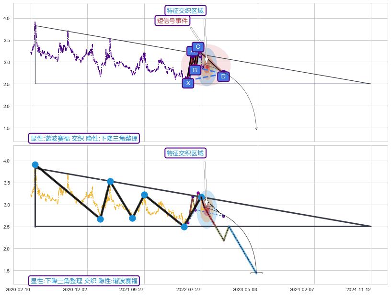The height and width of the screenshot is (295, 391).
Task: Click the bracket target marker near 1.5 in bottom chart
Action: click(256, 273)
